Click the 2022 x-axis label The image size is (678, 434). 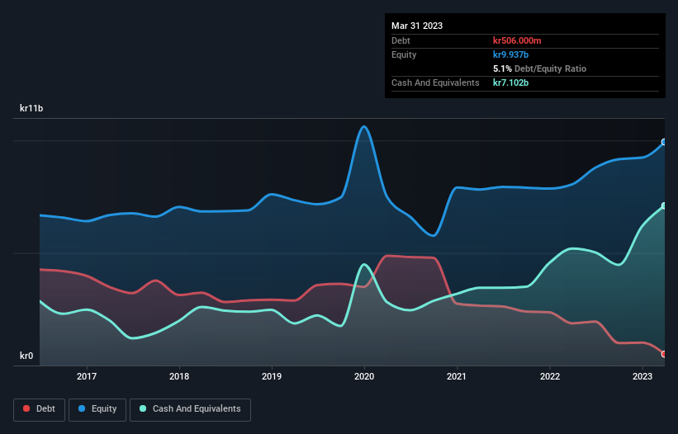pos(550,376)
